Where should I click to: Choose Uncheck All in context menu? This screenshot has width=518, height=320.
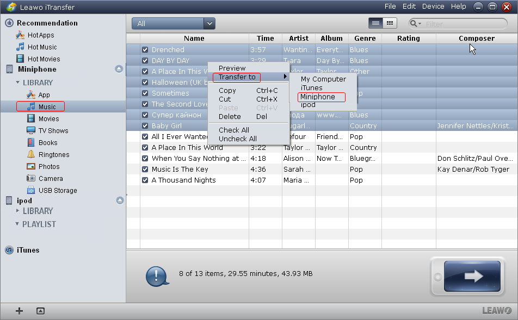238,139
